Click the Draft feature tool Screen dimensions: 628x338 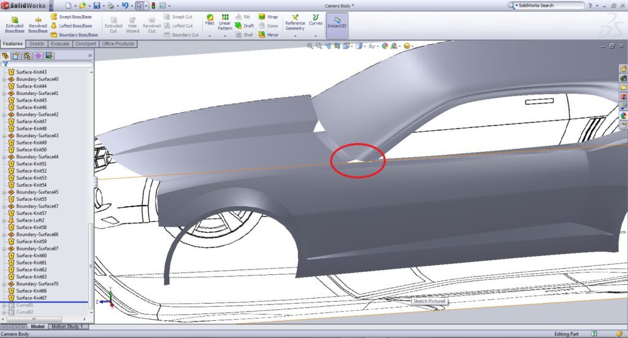pyautogui.click(x=244, y=26)
